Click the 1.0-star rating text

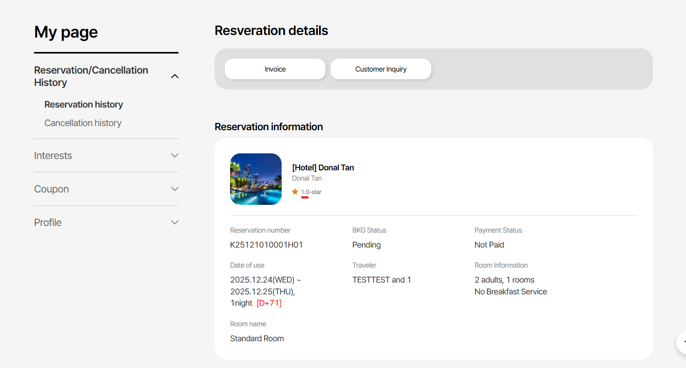pyautogui.click(x=311, y=192)
